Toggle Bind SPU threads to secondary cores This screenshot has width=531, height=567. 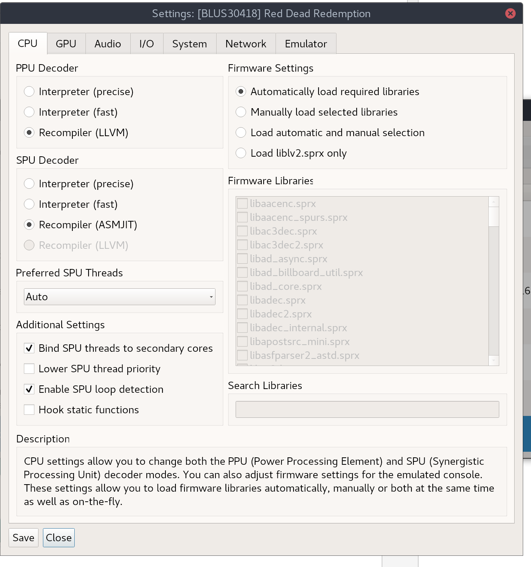[118, 348]
